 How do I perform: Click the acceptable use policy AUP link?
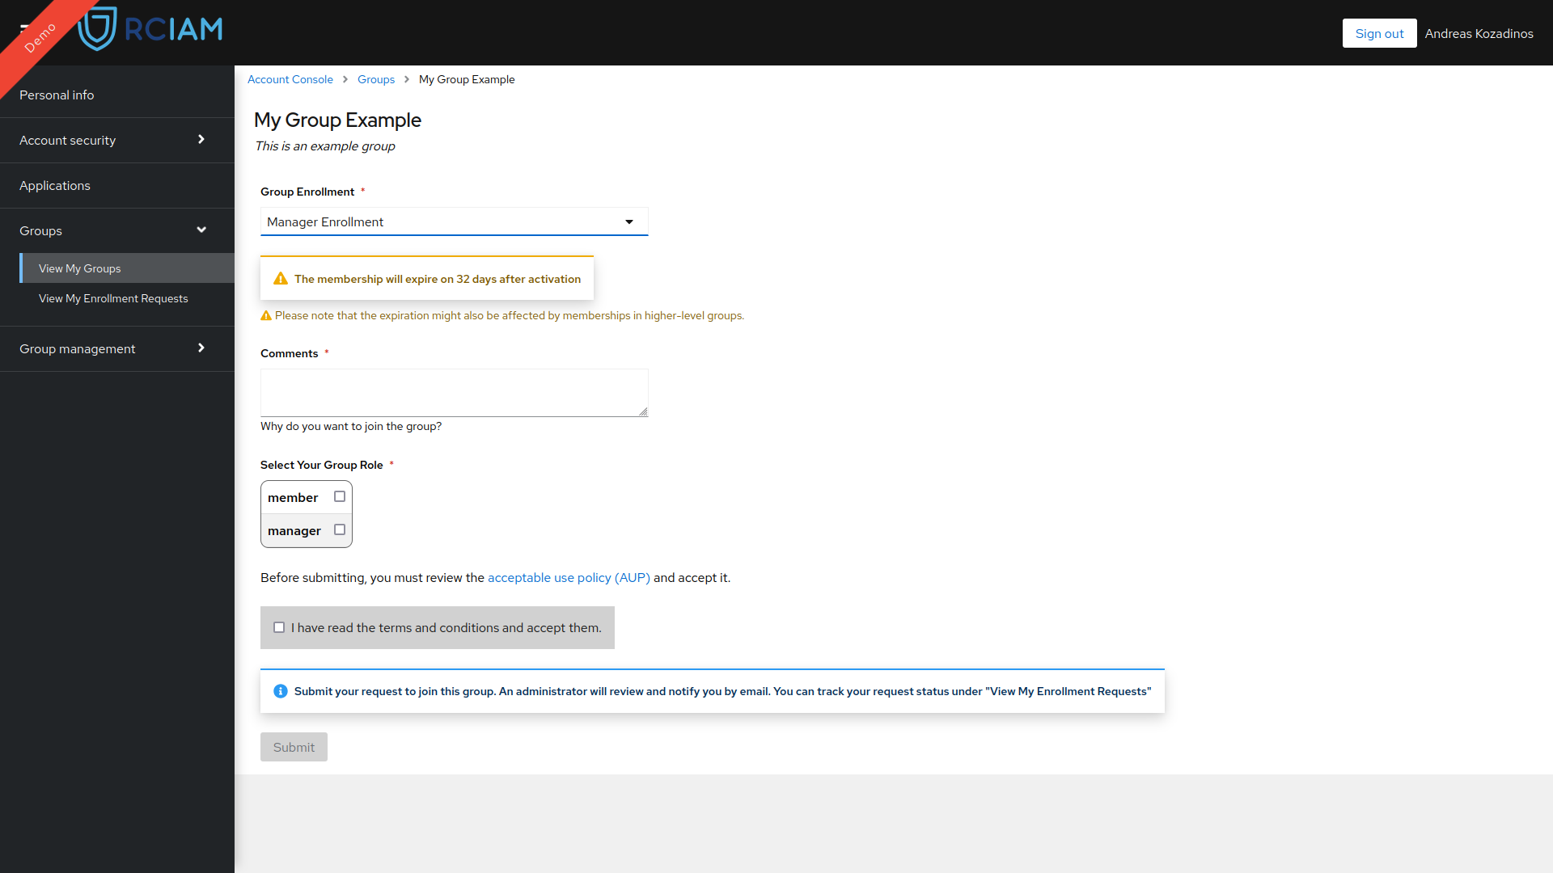(569, 578)
